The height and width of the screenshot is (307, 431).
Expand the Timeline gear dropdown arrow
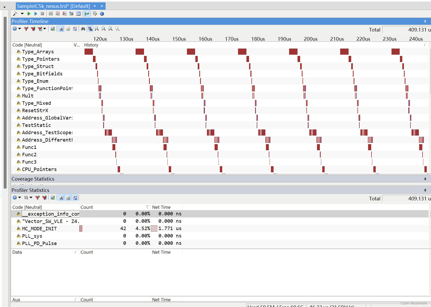click(x=19, y=29)
